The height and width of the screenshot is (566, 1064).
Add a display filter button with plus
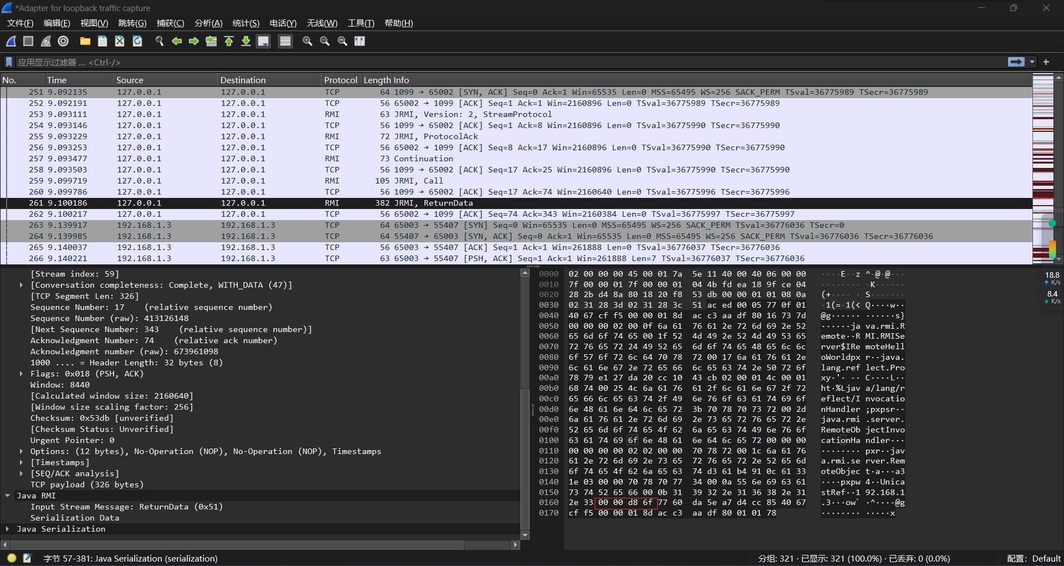click(1046, 62)
